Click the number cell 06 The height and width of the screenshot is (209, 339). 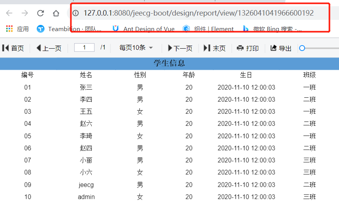(x=27, y=148)
